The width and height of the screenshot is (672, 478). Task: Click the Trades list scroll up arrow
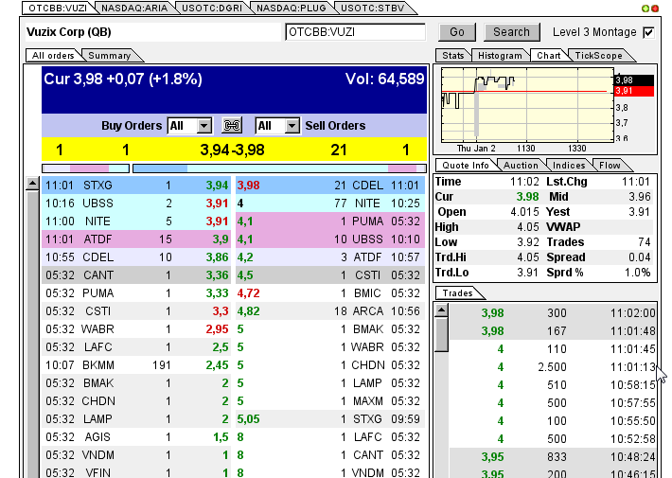point(441,310)
